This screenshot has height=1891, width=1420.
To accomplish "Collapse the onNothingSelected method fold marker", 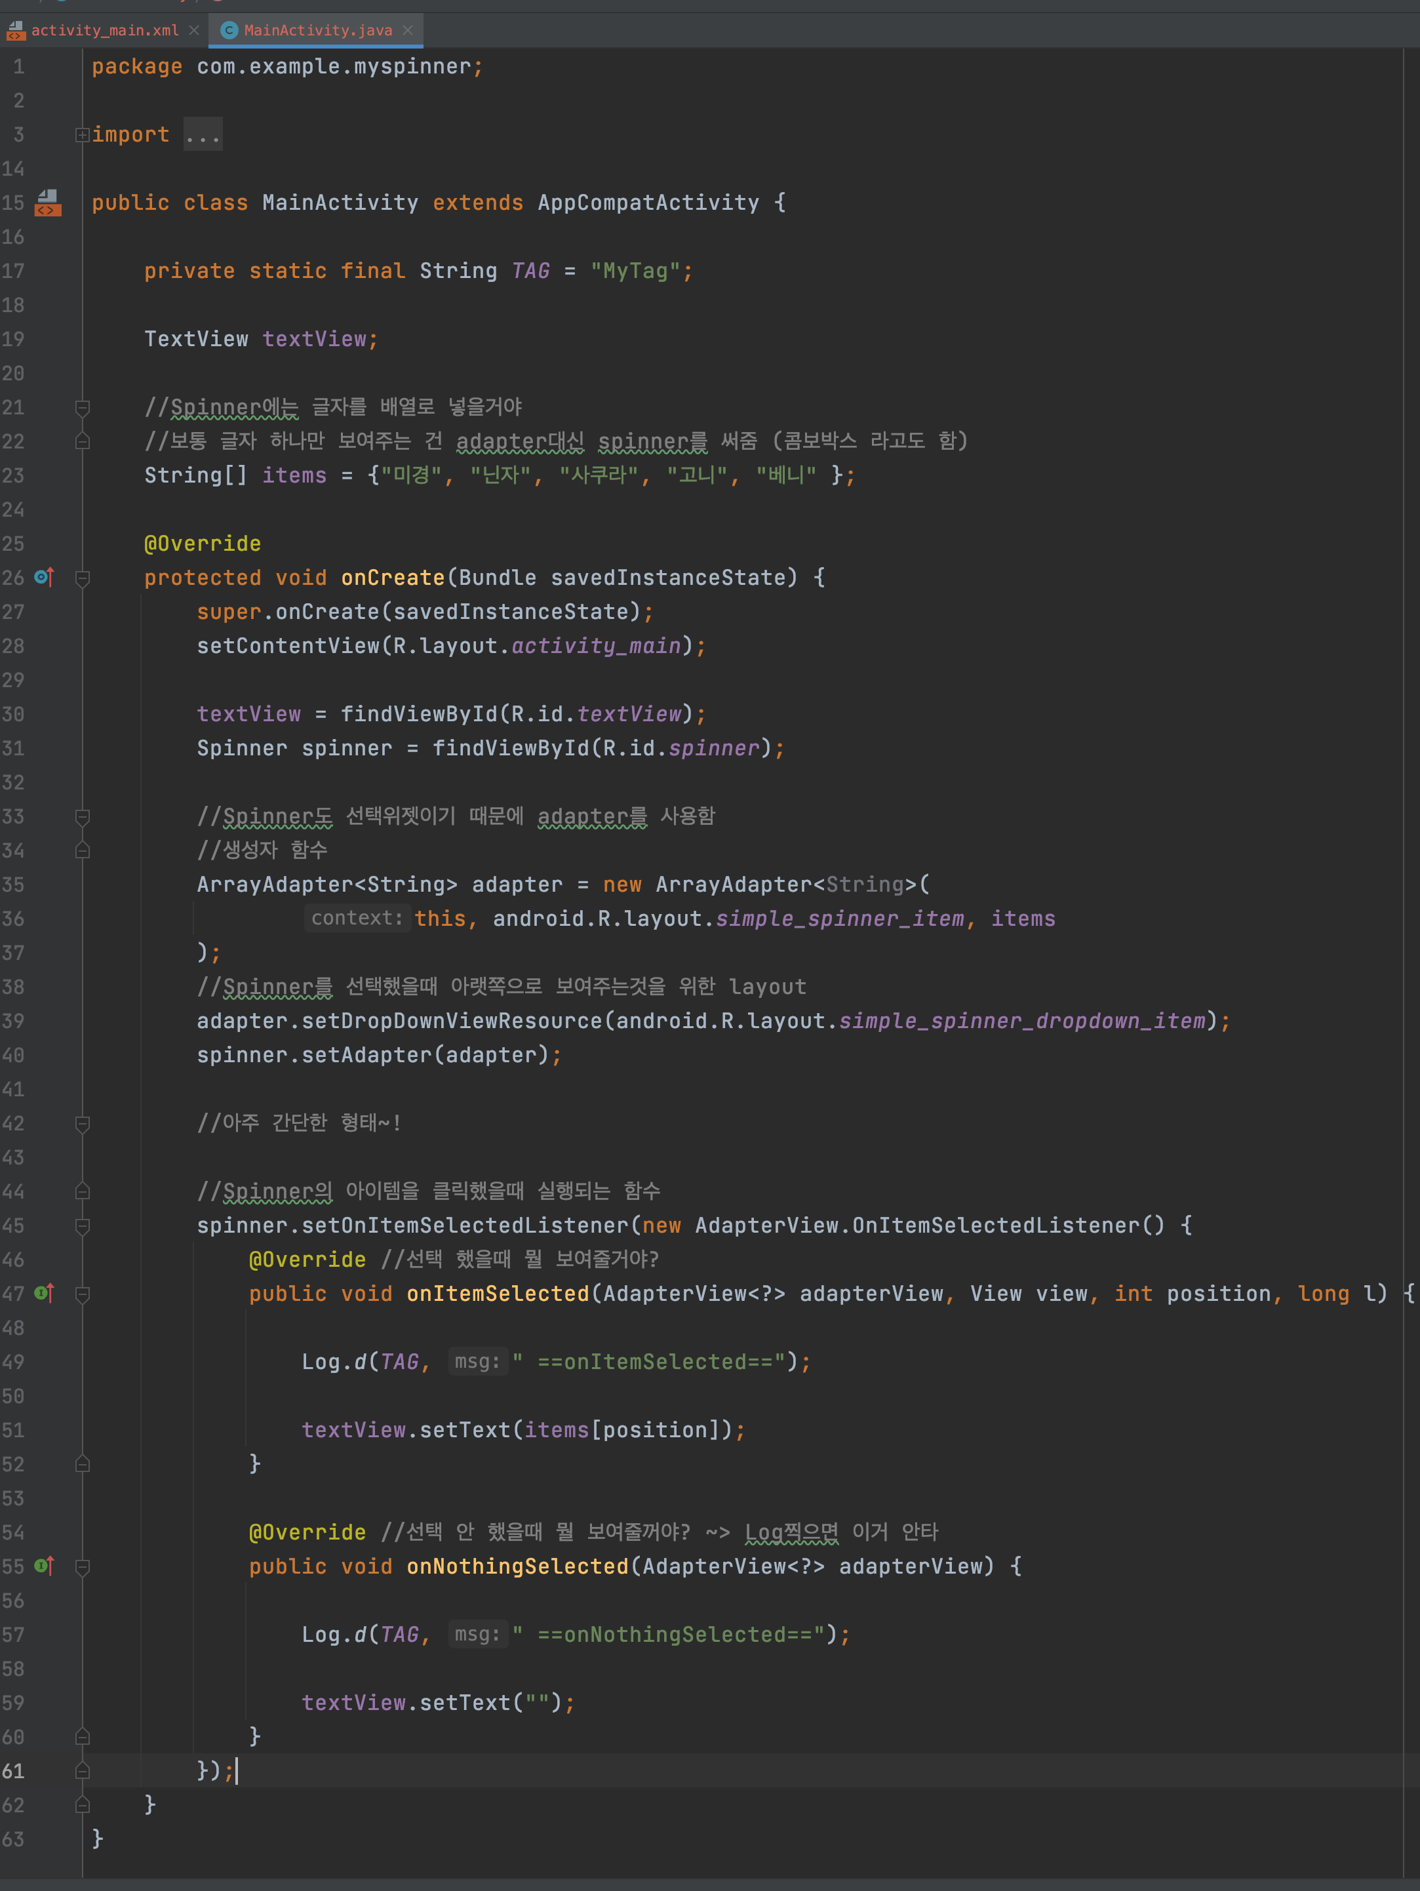I will coord(82,1567).
